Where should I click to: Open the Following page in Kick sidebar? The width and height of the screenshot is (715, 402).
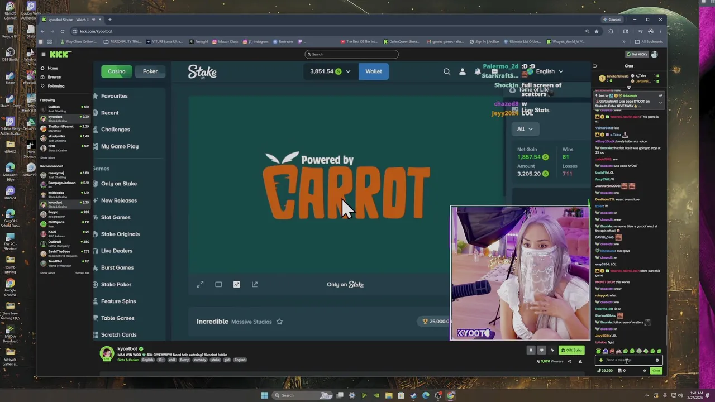55,86
